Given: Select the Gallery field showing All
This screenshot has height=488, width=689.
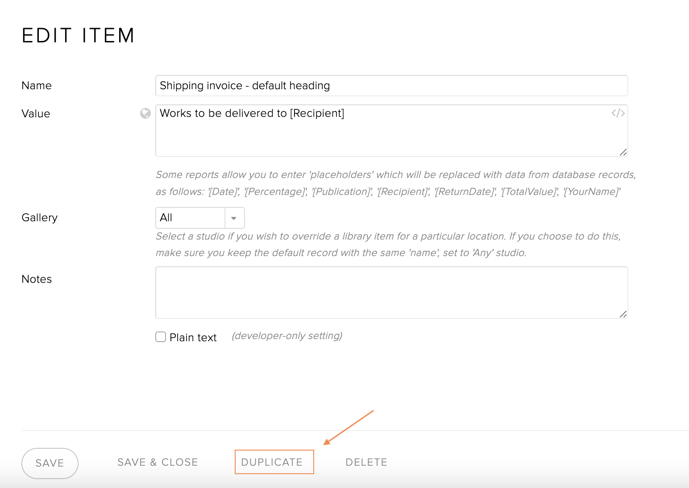Looking at the screenshot, I should (200, 218).
